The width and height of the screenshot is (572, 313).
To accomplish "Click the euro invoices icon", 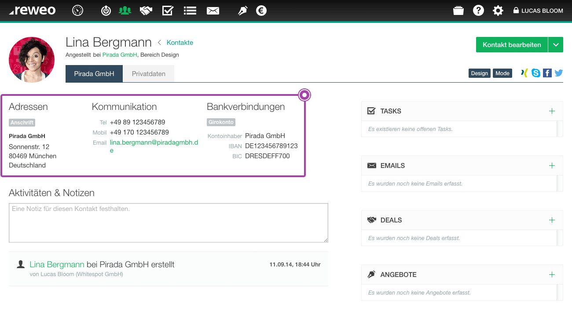I will click(x=261, y=11).
